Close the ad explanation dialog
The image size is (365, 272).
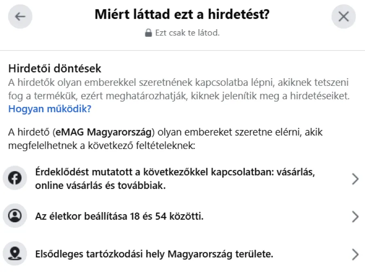coord(343,17)
